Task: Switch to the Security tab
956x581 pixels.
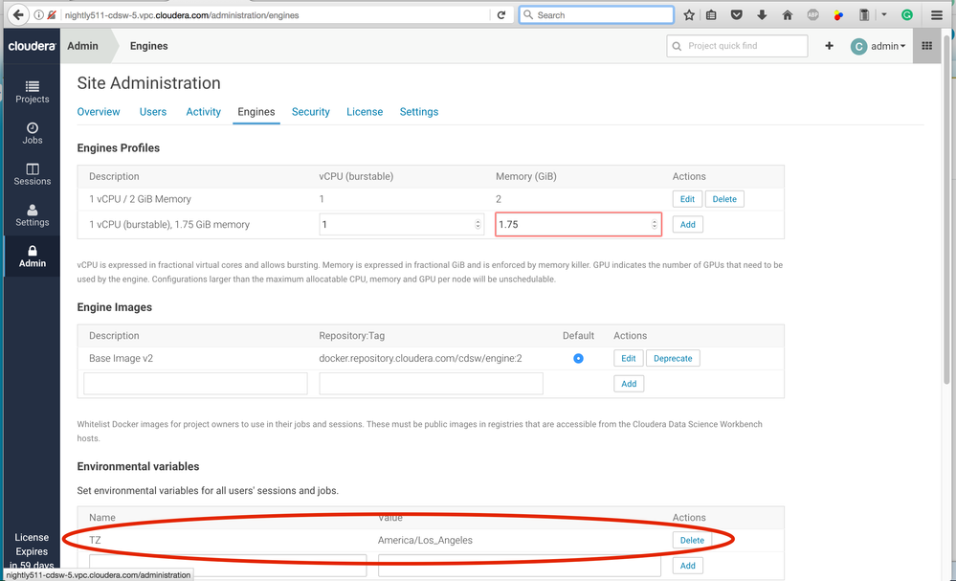Action: (x=311, y=112)
